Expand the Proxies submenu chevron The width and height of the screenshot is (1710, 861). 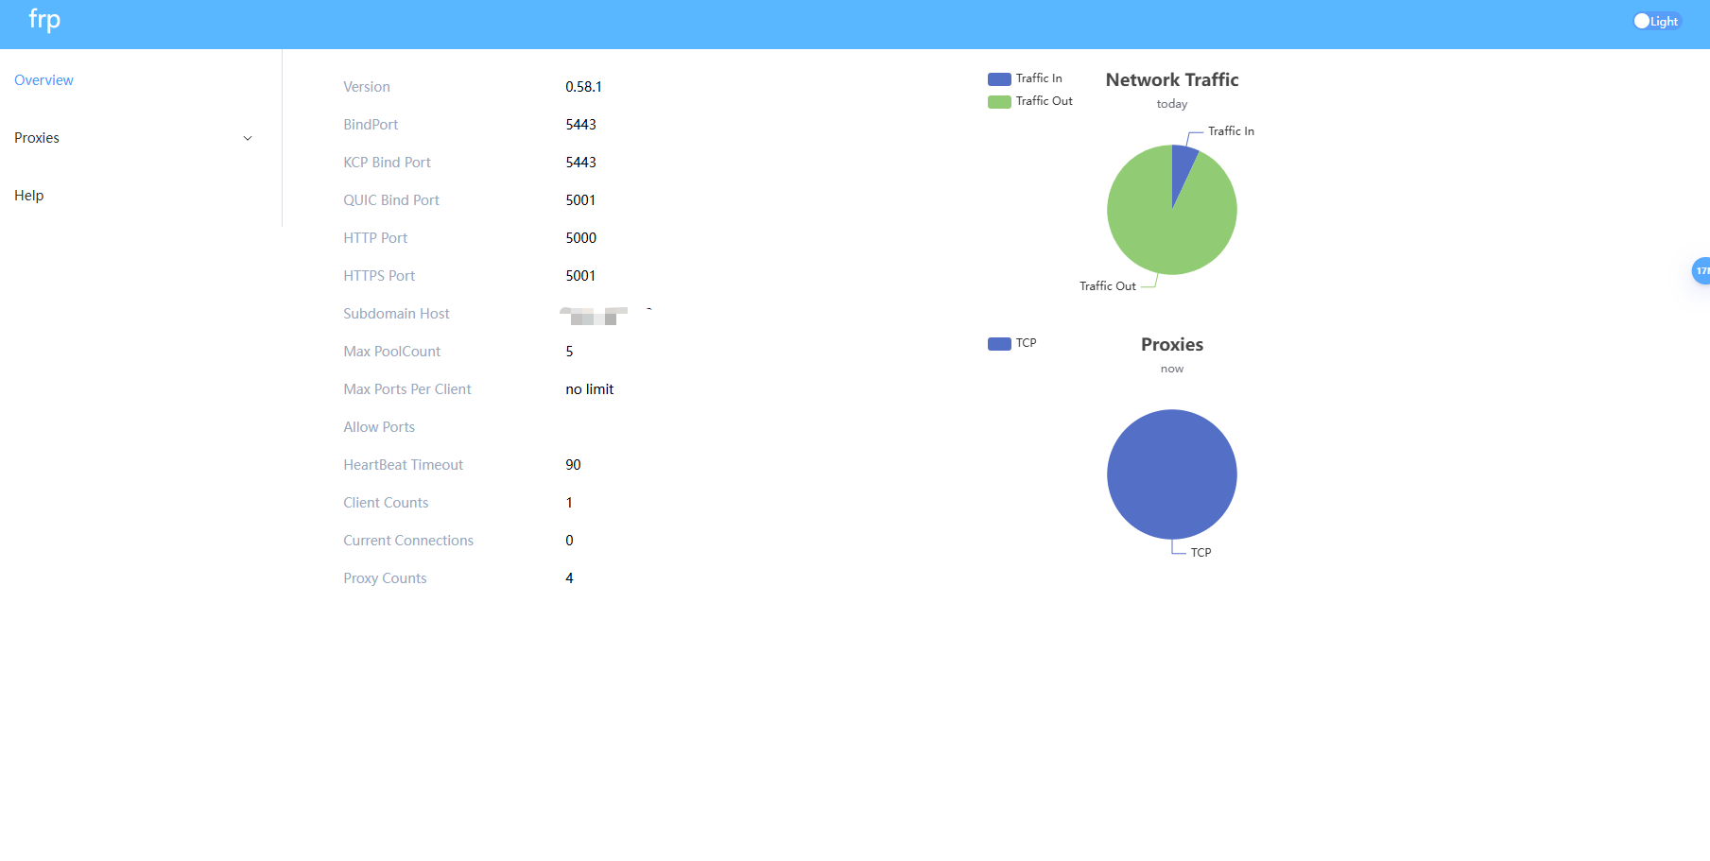point(248,138)
